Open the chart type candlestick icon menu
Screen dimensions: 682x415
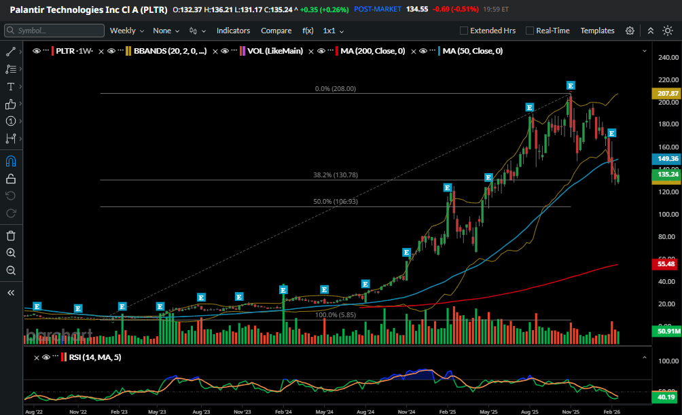[197, 31]
